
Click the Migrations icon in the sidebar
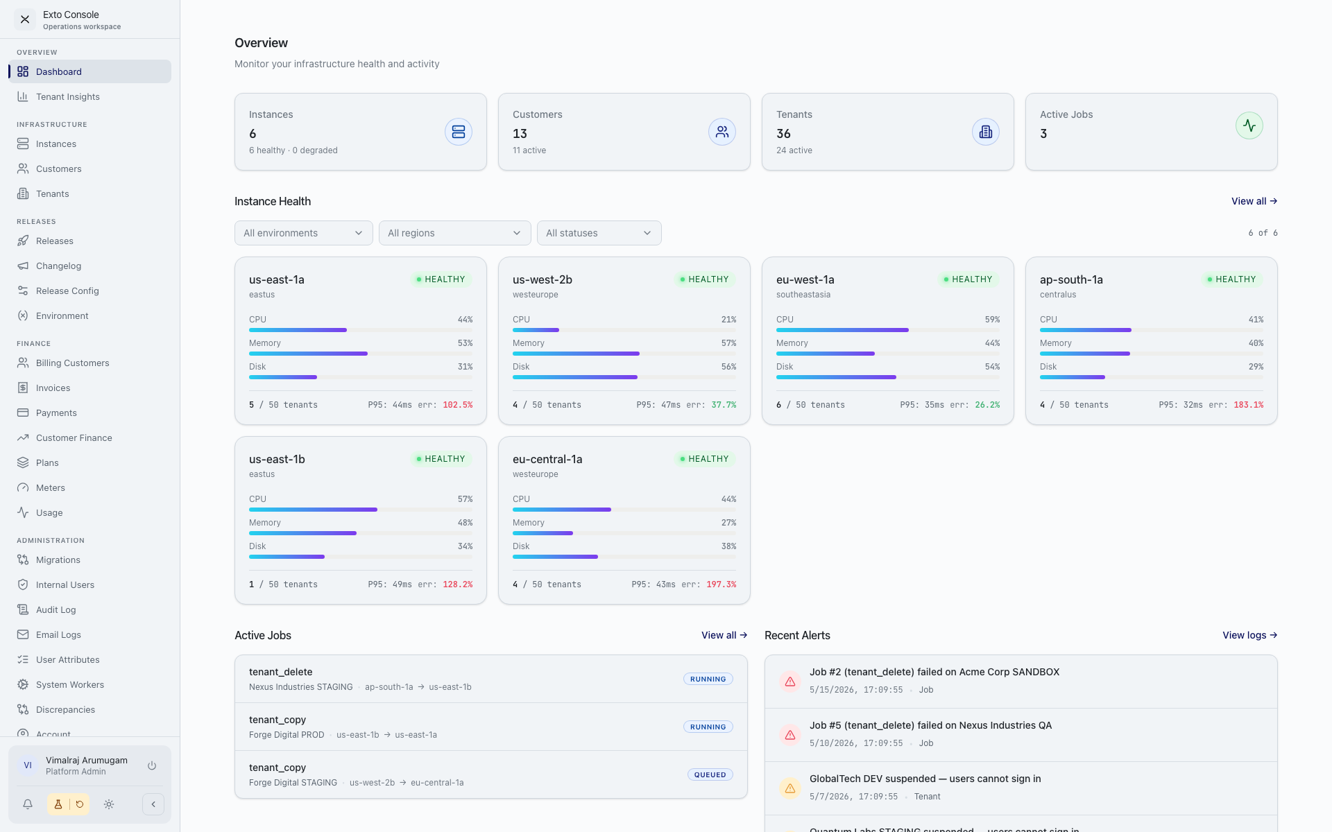[x=23, y=560]
